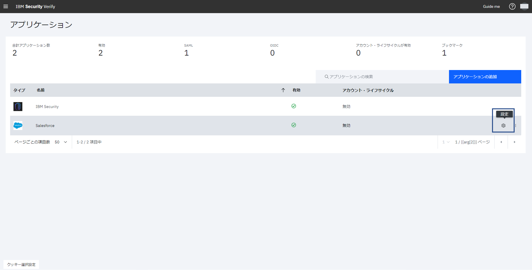The image size is (532, 270).
Task: Click 無効 in the IBM Security row
Action: pyautogui.click(x=346, y=107)
